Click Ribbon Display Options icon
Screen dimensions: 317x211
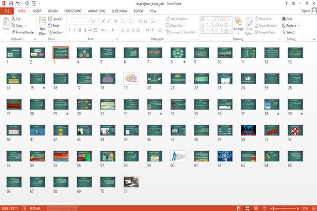293,4
